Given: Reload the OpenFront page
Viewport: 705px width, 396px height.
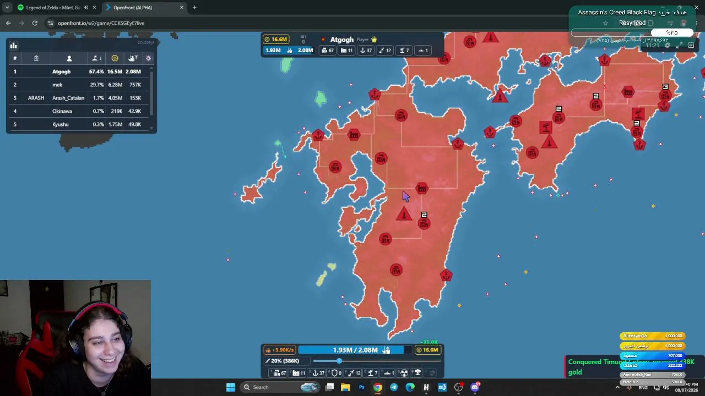Looking at the screenshot, I should coord(35,23).
